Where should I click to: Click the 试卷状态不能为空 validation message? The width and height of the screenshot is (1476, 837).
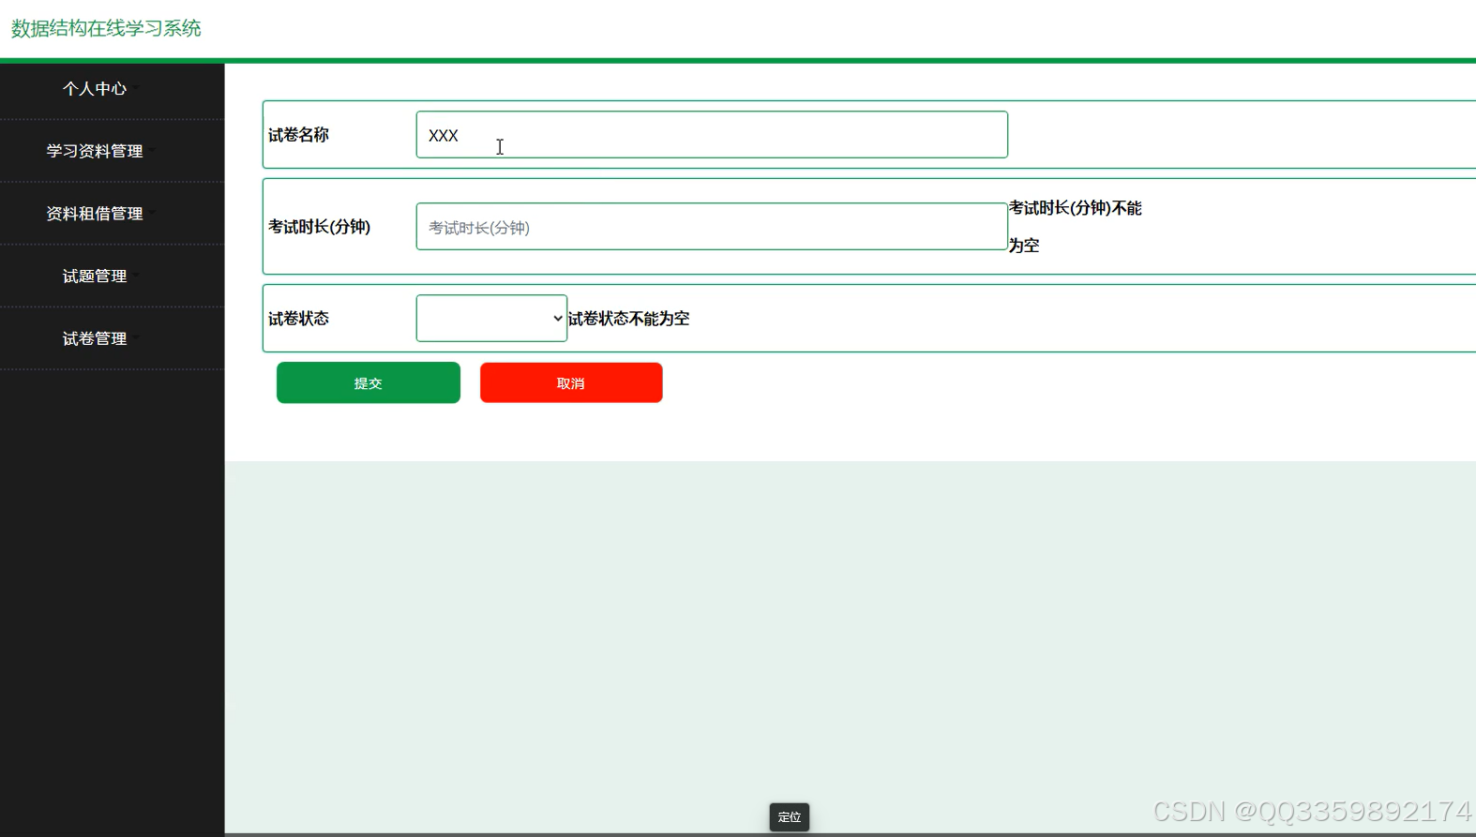click(x=629, y=319)
